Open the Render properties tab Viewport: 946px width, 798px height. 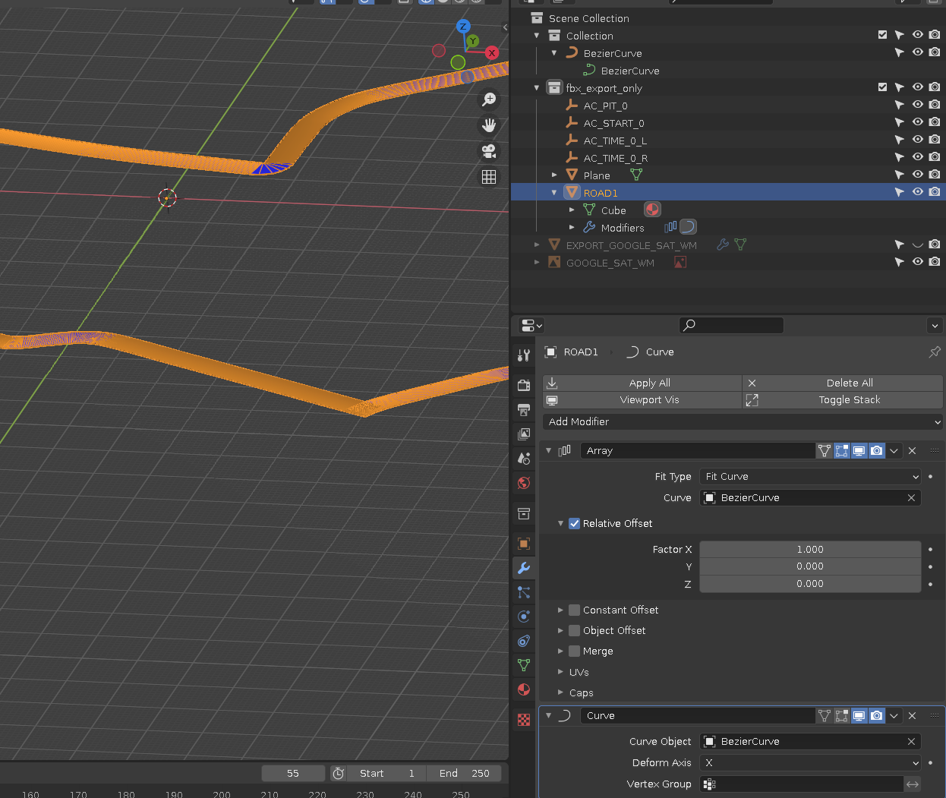(x=524, y=385)
